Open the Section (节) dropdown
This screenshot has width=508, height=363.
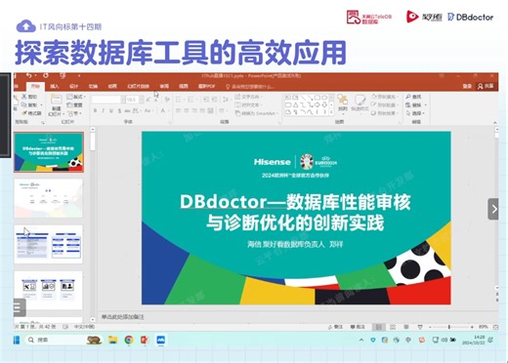(74, 113)
